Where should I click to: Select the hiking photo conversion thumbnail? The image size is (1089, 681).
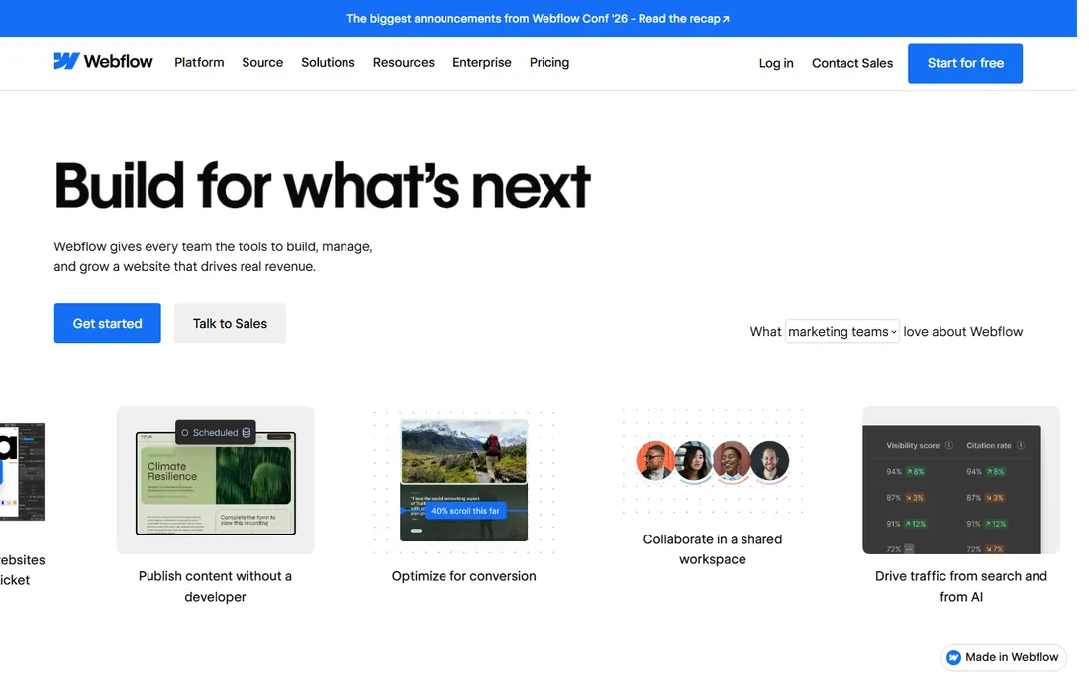[x=464, y=480]
